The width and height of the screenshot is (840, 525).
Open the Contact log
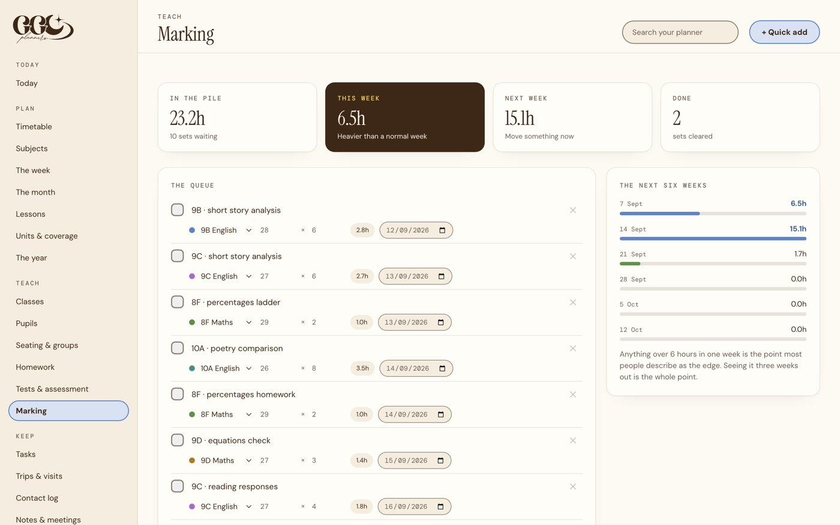point(68,498)
